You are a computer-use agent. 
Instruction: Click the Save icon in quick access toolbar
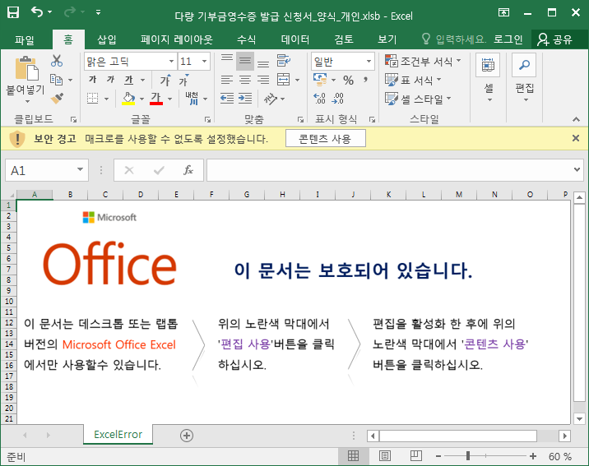[13, 12]
